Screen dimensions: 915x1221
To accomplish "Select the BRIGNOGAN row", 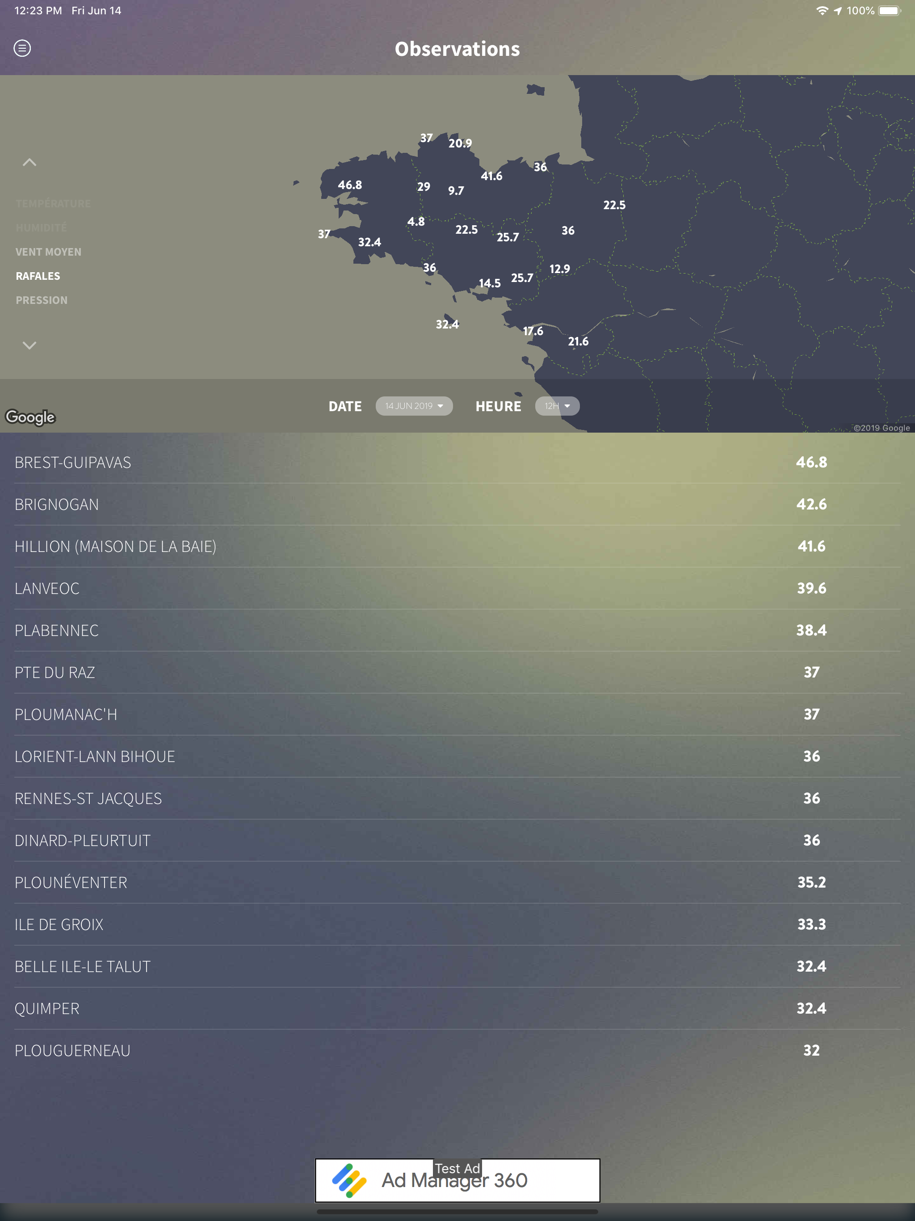I will (457, 505).
